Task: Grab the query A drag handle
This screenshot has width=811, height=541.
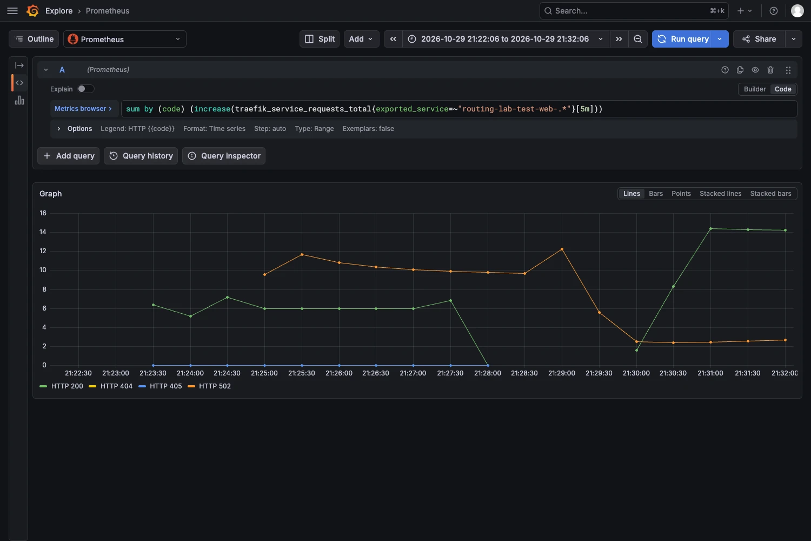Action: click(788, 70)
